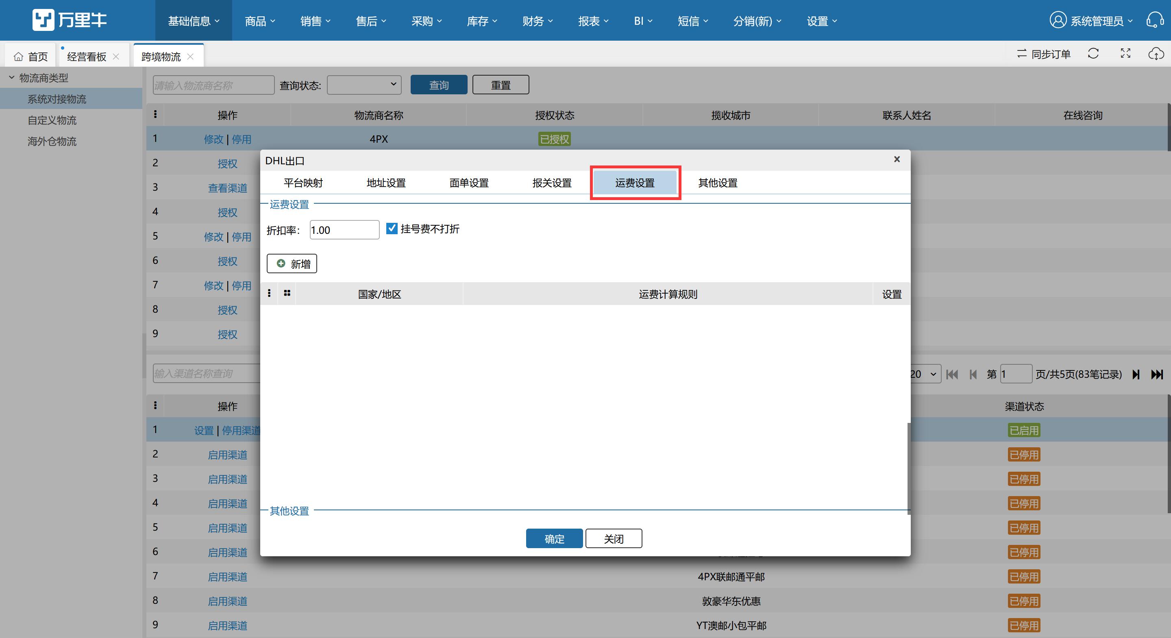The image size is (1171, 638).
Task: Select 海外仓物流 in the sidebar tree
Action: point(52,141)
